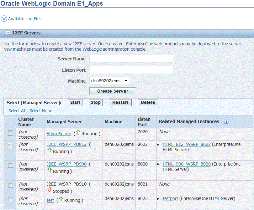
Task: Click the listen port value 7020
Action: pos(143,132)
